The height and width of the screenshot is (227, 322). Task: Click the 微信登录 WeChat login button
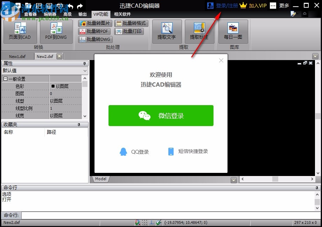click(x=161, y=115)
